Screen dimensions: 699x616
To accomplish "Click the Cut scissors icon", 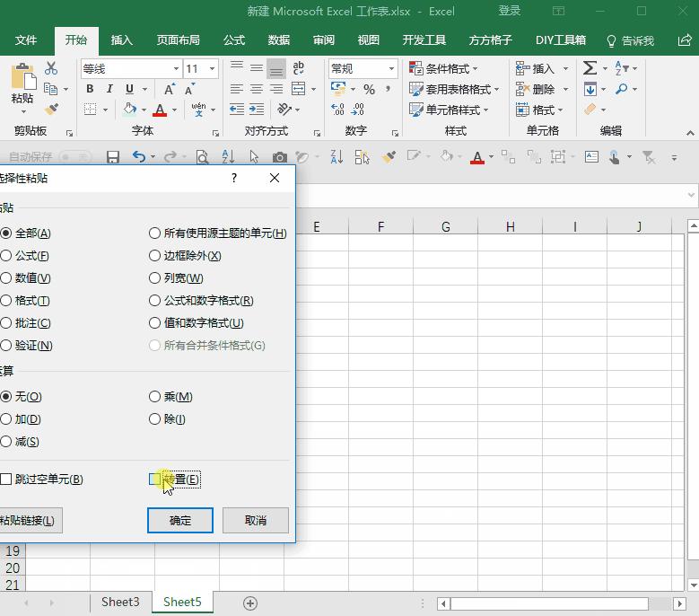I will 51,68.
